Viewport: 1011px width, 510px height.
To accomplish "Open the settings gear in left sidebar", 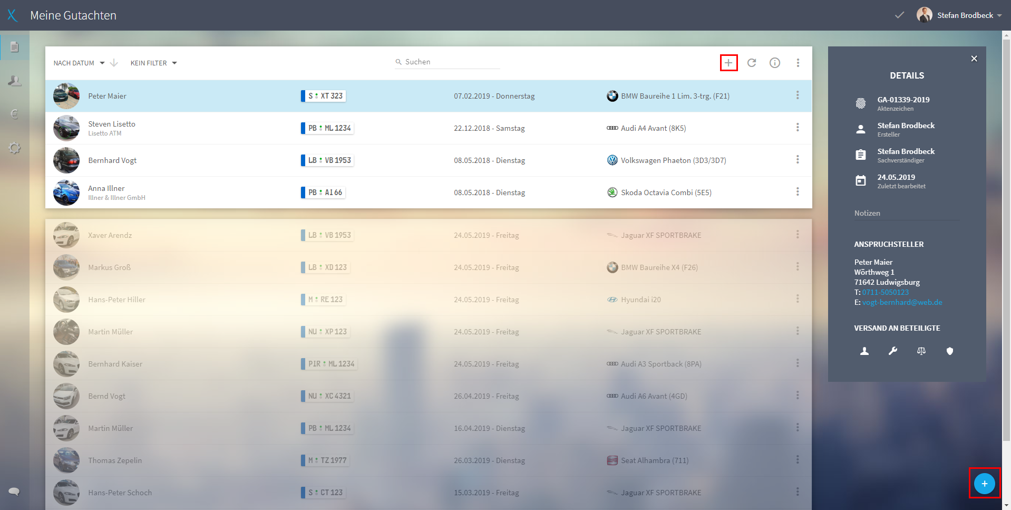I will (15, 148).
